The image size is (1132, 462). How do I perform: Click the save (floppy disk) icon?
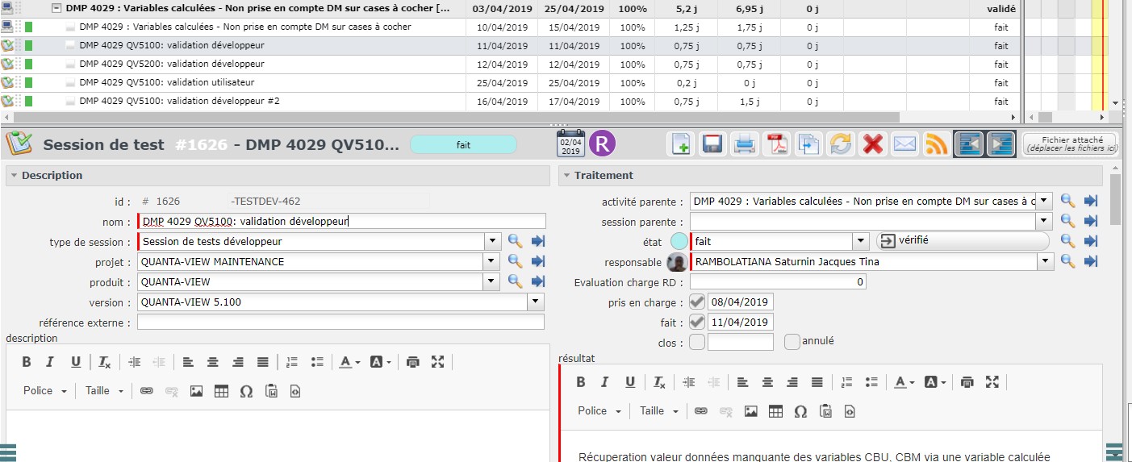tap(712, 144)
